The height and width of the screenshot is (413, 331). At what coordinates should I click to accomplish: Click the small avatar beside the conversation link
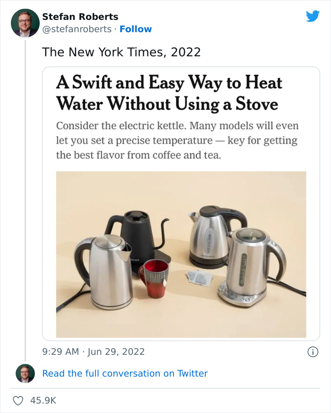[x=25, y=373]
